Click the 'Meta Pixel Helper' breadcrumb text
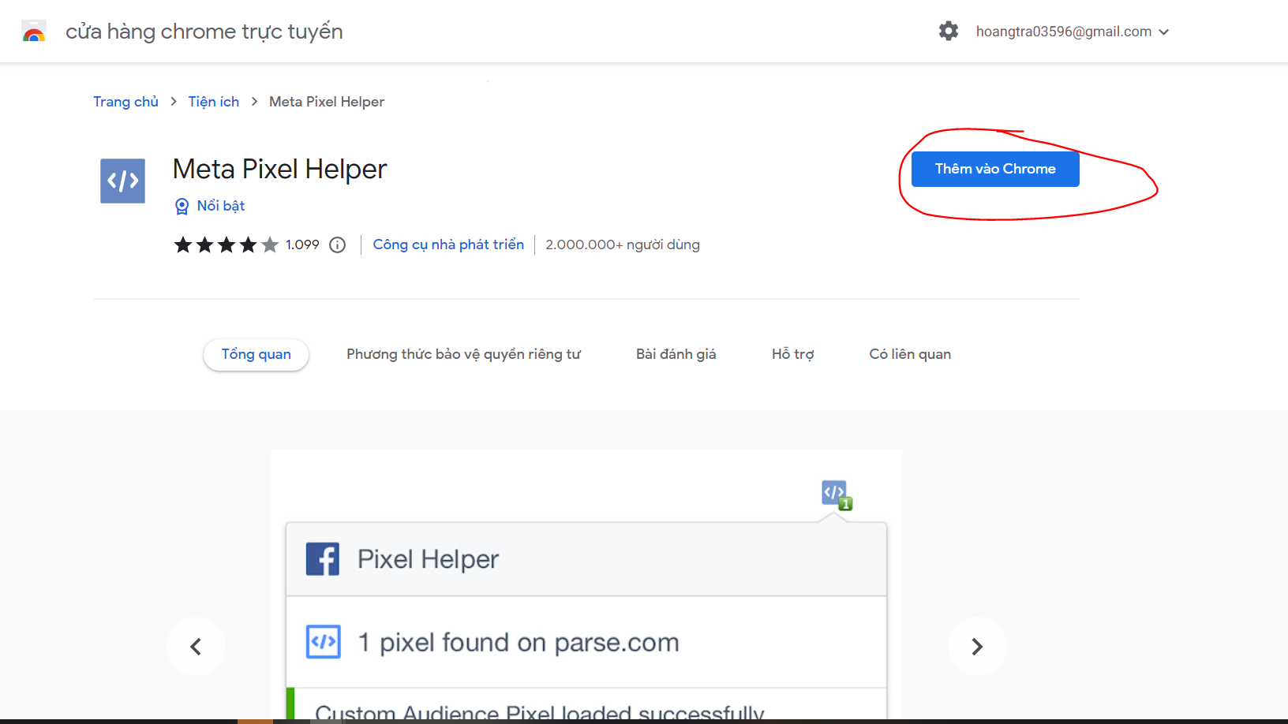Screen dimensions: 1288x724 [x=327, y=102]
